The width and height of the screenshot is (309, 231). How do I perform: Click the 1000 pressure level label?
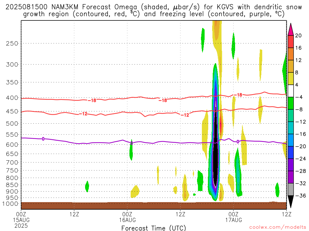(11, 204)
